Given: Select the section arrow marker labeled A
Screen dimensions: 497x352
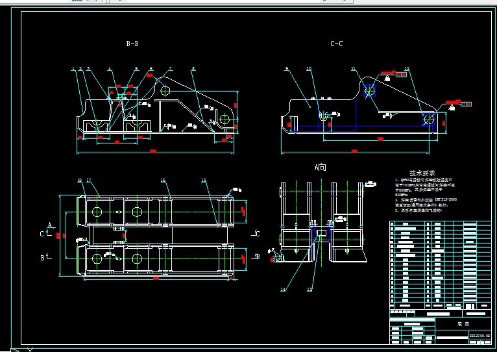Looking at the screenshot, I should coord(51,225).
